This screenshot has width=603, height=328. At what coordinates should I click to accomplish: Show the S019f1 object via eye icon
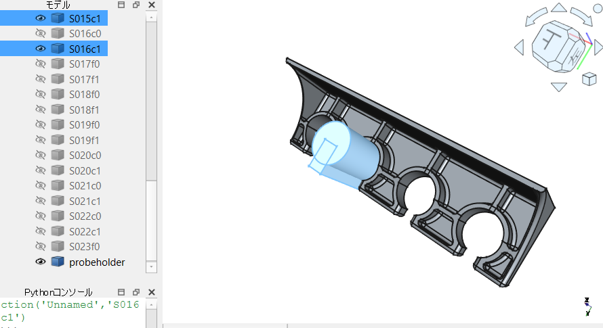[x=41, y=140]
